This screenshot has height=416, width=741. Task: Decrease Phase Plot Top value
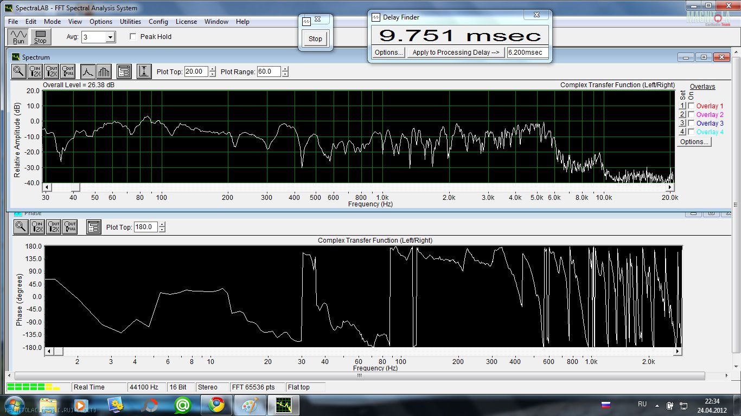coord(162,230)
